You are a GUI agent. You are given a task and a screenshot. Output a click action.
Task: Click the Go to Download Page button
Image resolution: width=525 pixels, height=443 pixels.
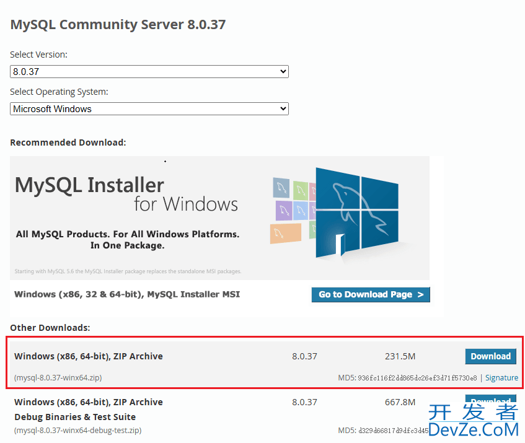[x=371, y=294]
